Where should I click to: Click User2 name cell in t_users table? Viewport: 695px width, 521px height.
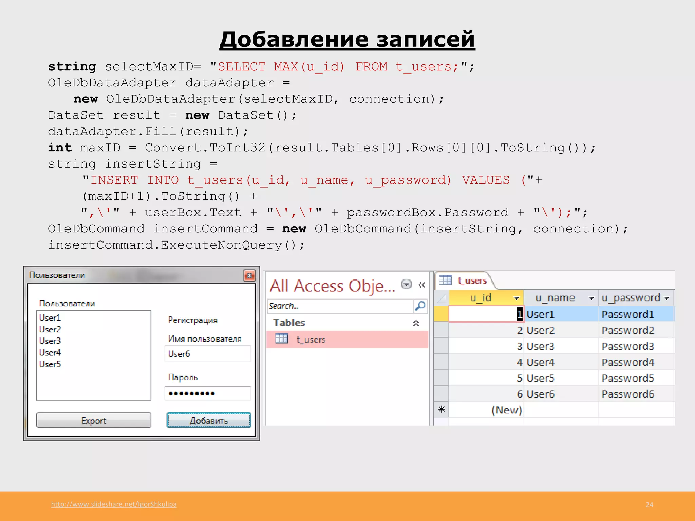coord(561,330)
